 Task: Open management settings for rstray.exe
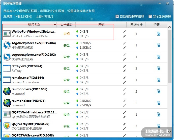(x=158, y=68)
